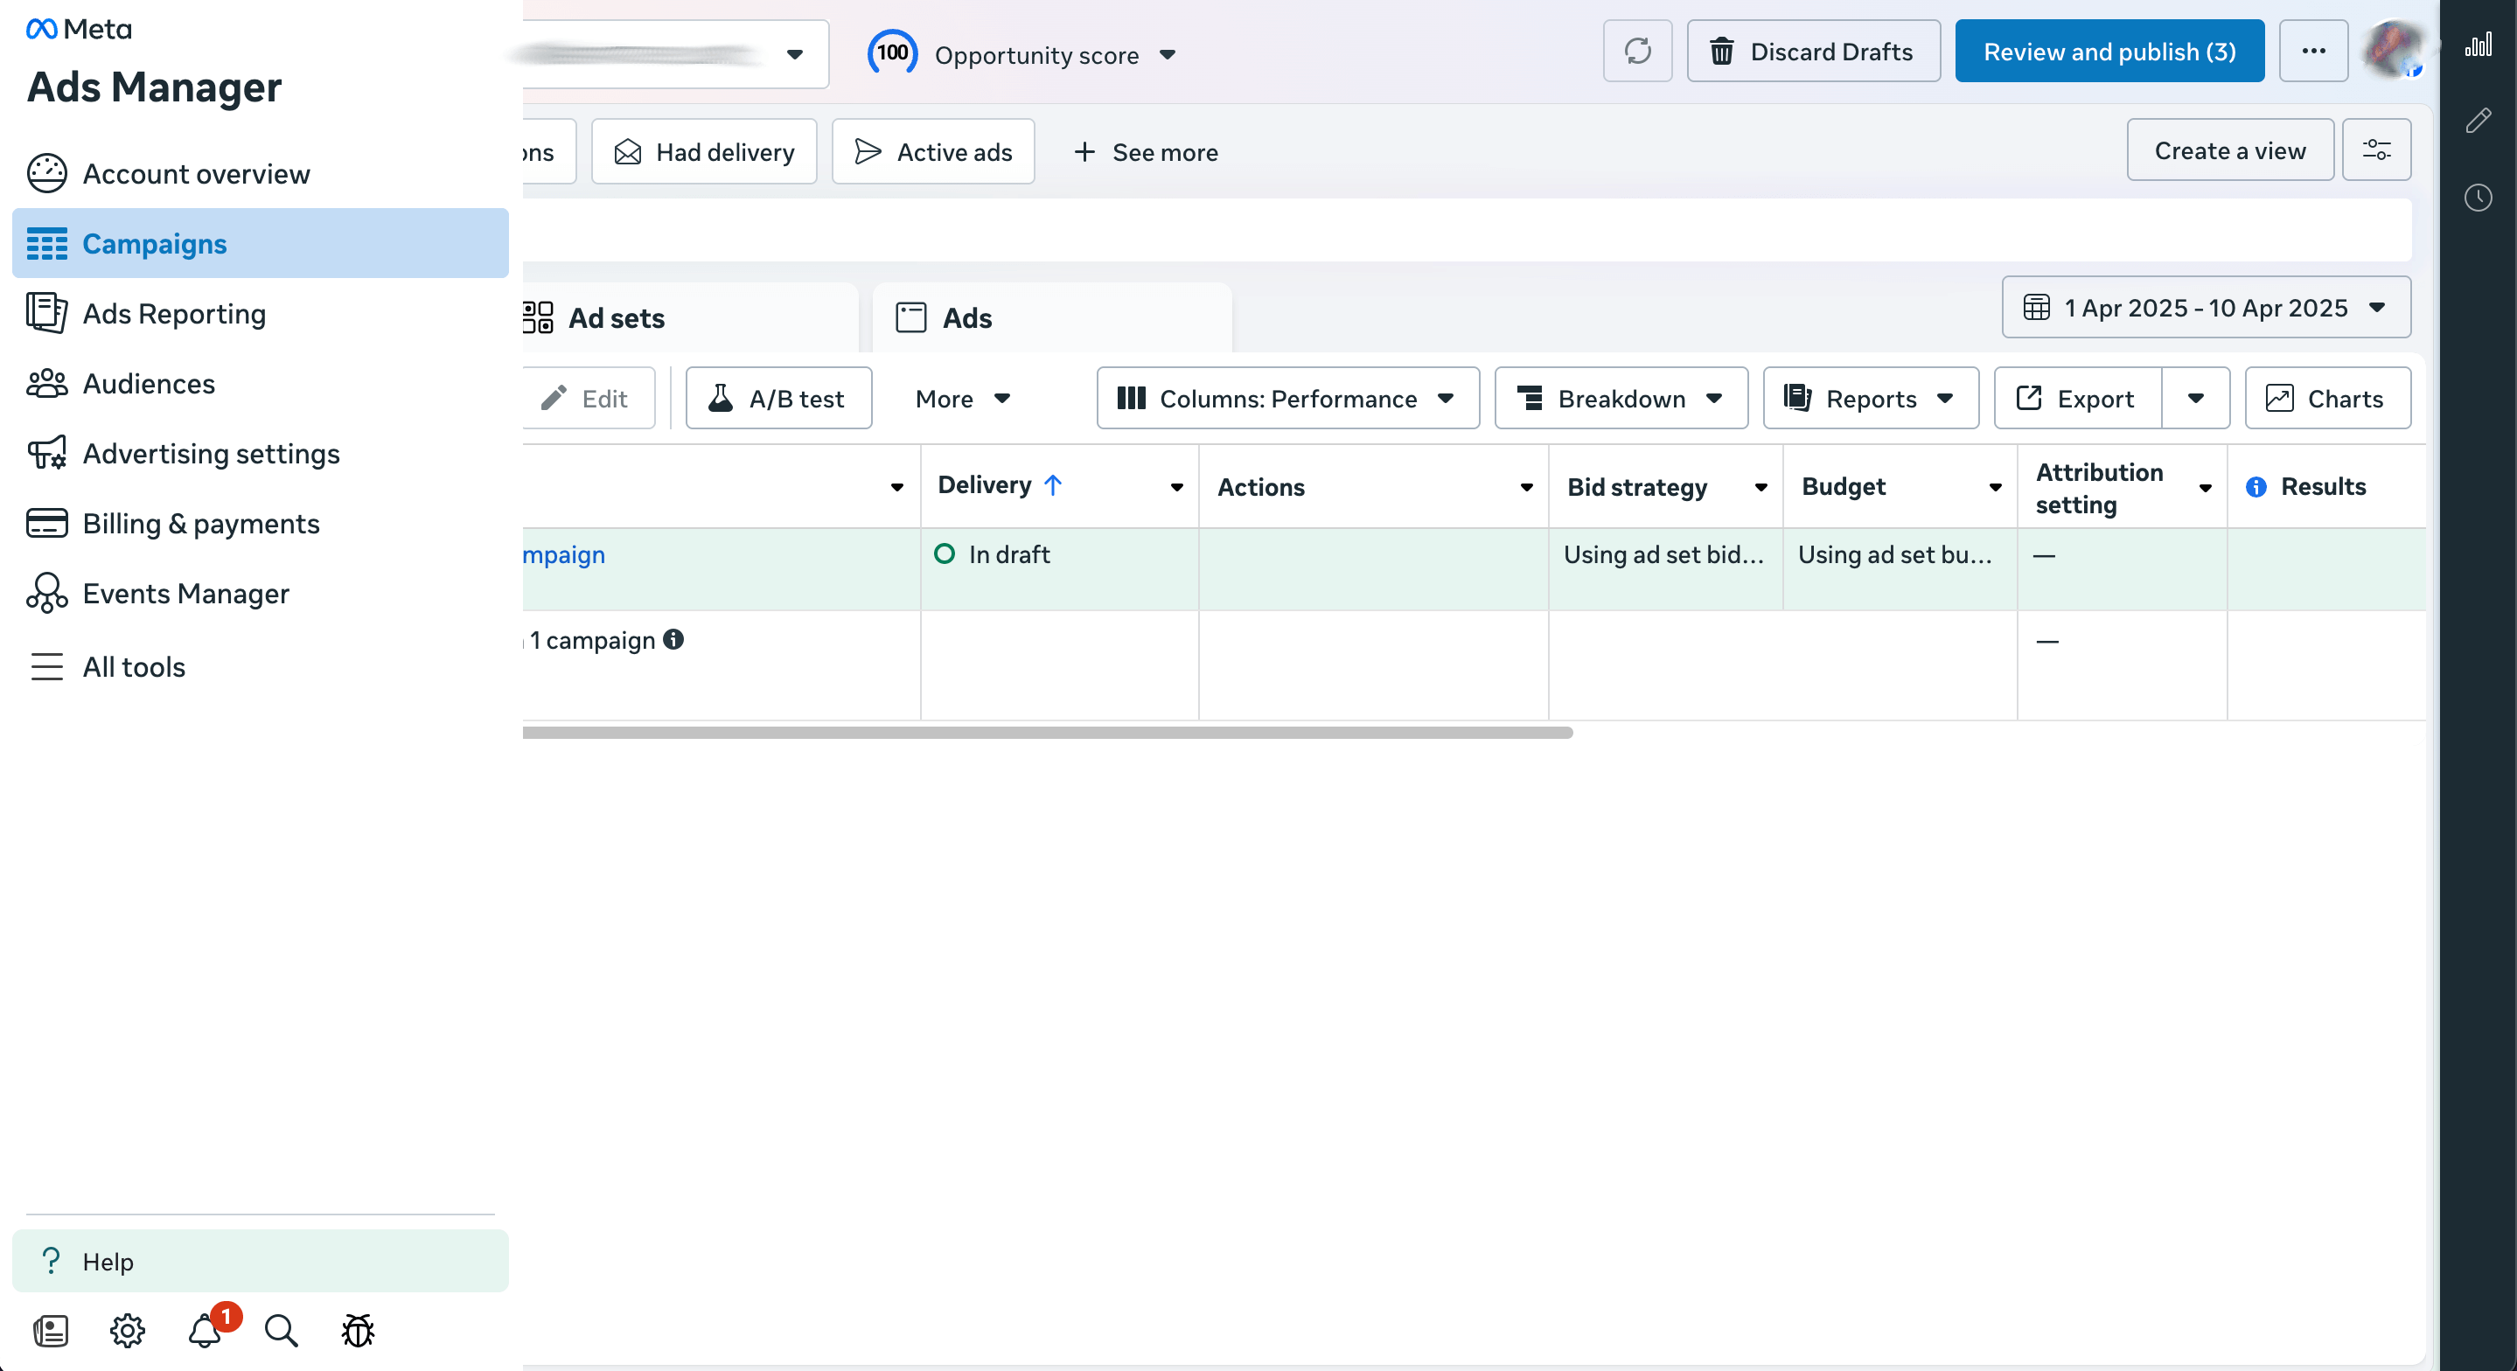Click the refresh data icon
2517x1371 pixels.
[1636, 51]
